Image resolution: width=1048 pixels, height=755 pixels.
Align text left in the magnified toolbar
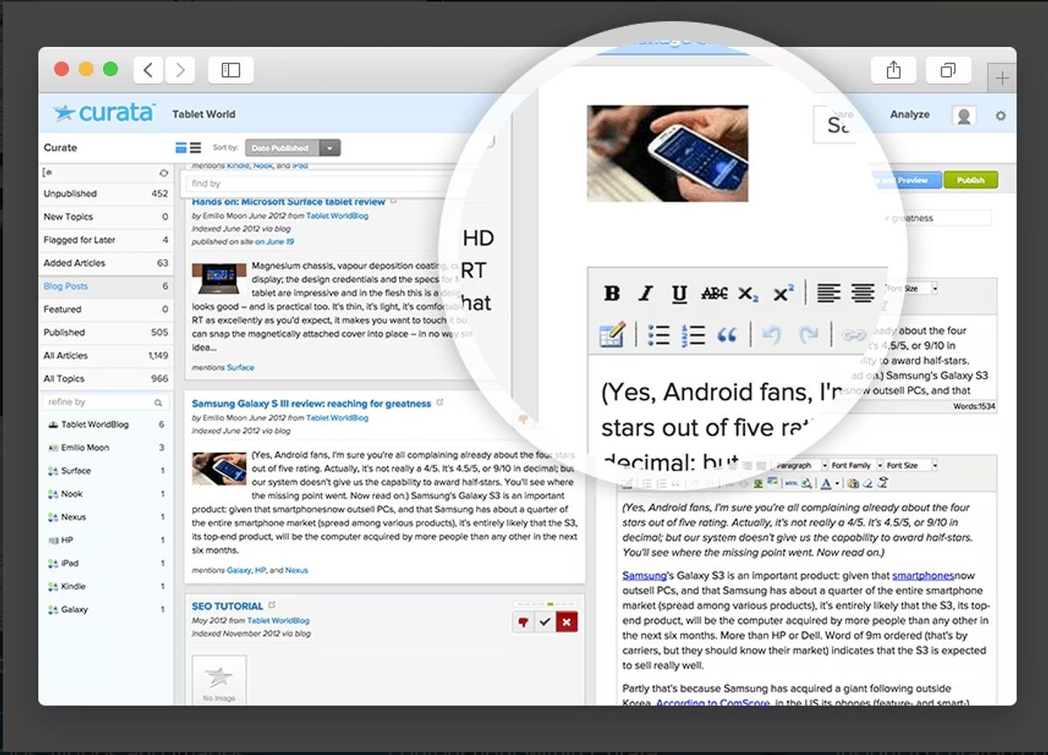pos(829,293)
